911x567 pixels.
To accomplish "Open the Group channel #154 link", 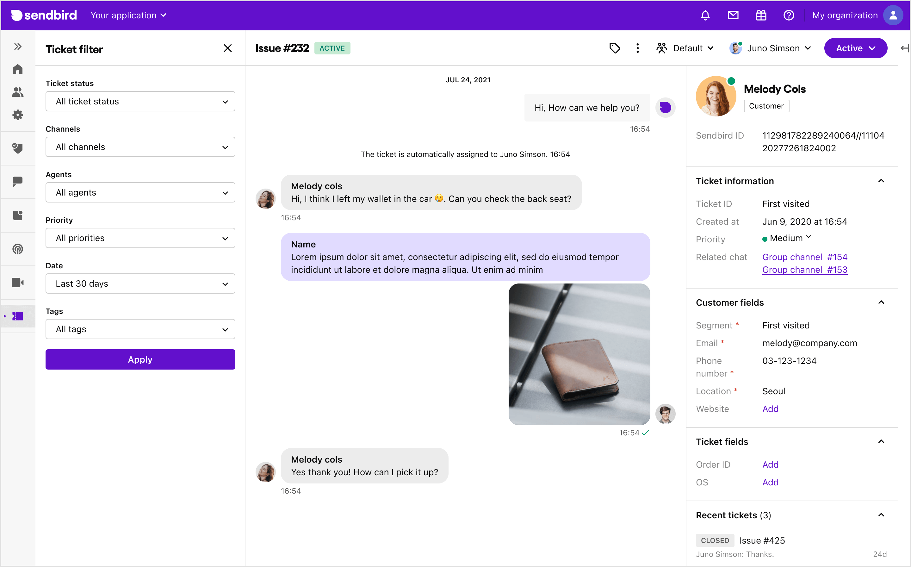I will click(x=805, y=257).
